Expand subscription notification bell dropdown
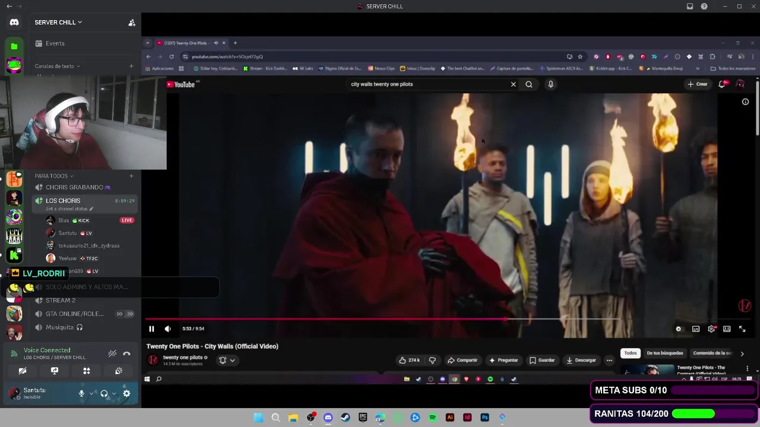760x427 pixels. tap(227, 360)
